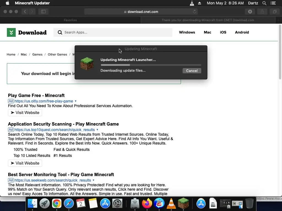Click the download.cnet.com address bar
This screenshot has width=282, height=211.
pos(141,12)
